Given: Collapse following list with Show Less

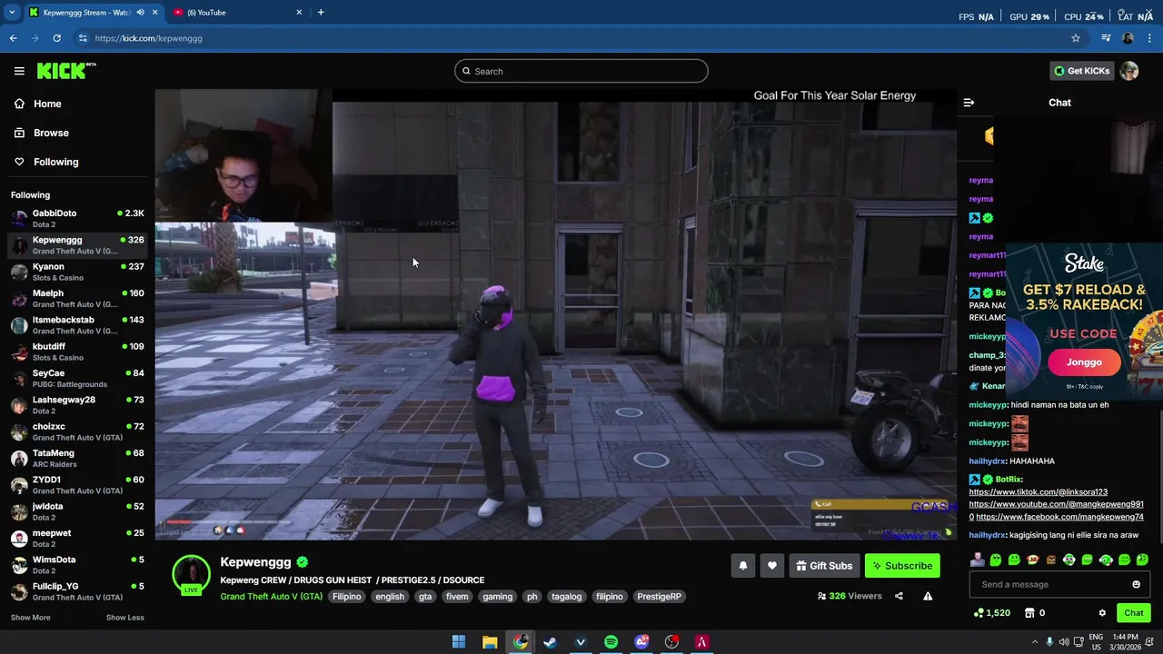Looking at the screenshot, I should pyautogui.click(x=124, y=618).
